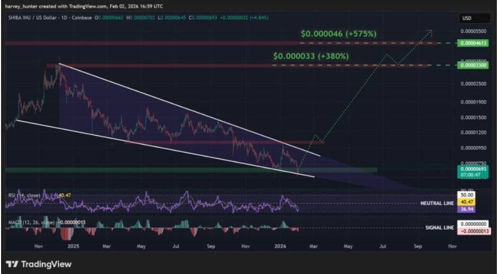The image size is (499, 274).
Task: Select the upper white wedge trendline
Action: pyautogui.click(x=185, y=110)
